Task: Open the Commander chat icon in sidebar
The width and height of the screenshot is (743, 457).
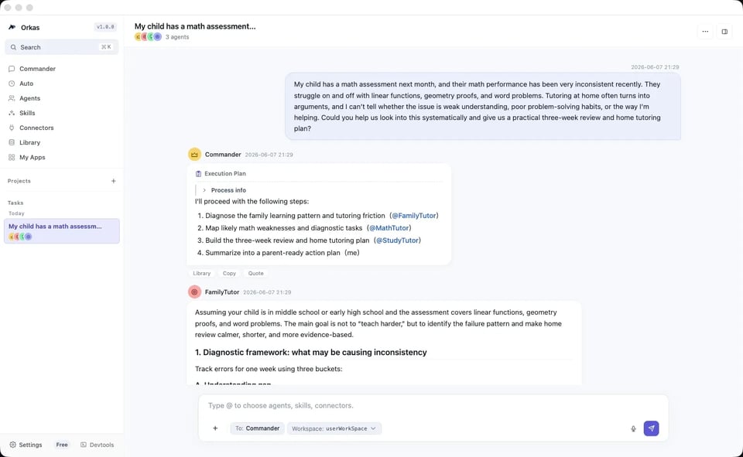Action: (12, 69)
